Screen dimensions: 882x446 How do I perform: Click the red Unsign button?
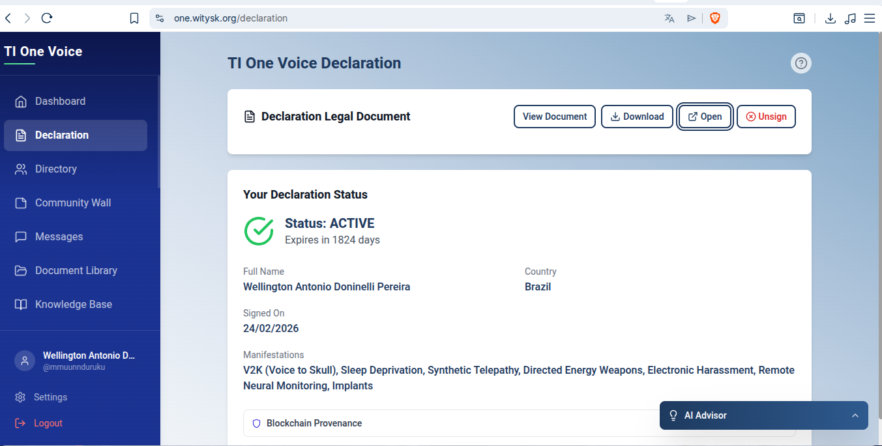click(x=766, y=117)
